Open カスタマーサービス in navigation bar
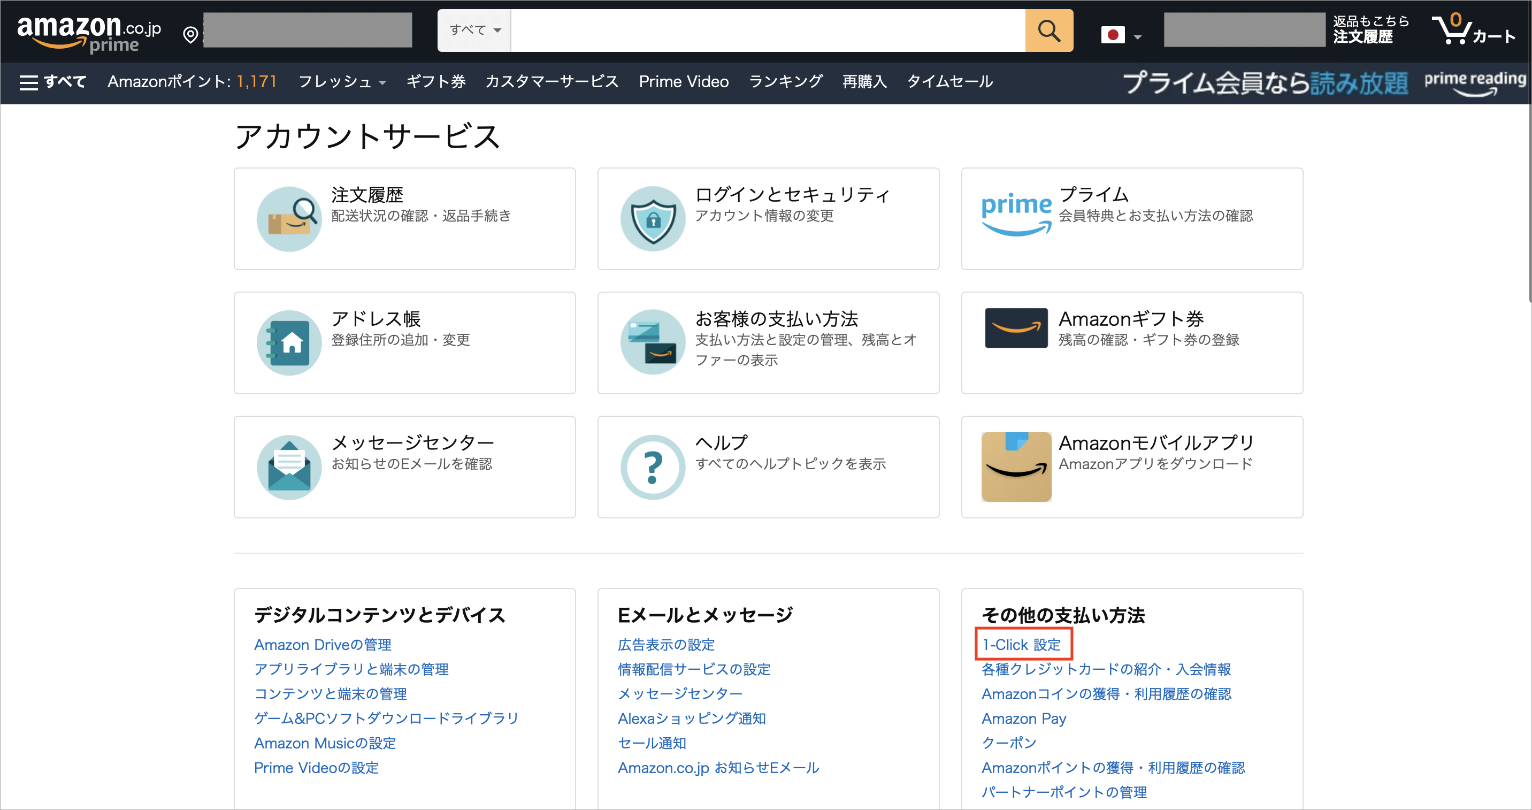This screenshot has height=810, width=1532. click(x=552, y=81)
